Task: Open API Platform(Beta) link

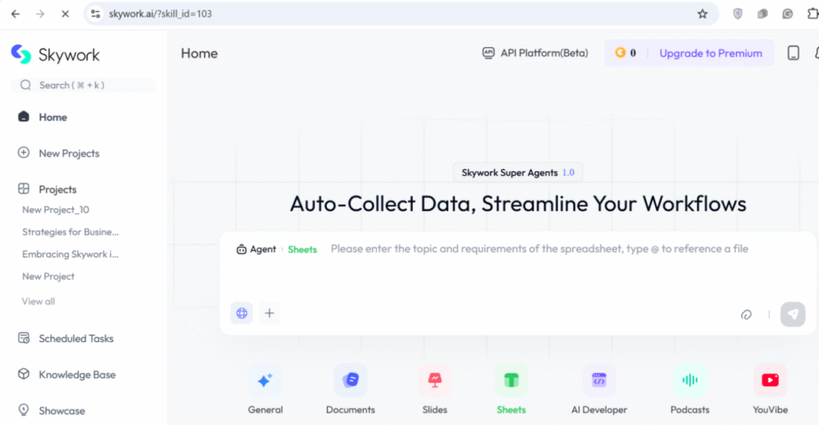Action: pos(535,54)
